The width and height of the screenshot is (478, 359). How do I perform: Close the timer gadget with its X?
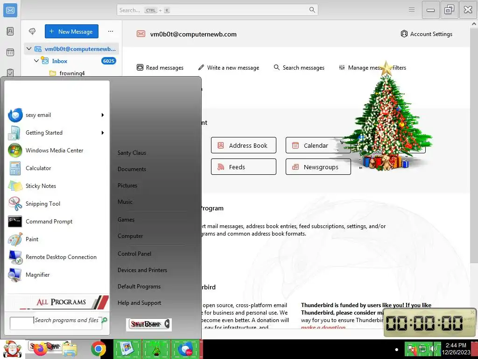tap(472, 312)
